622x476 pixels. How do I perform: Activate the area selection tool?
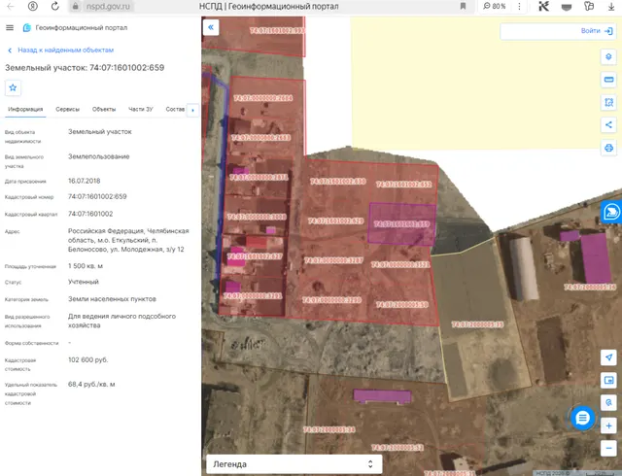pyautogui.click(x=608, y=102)
